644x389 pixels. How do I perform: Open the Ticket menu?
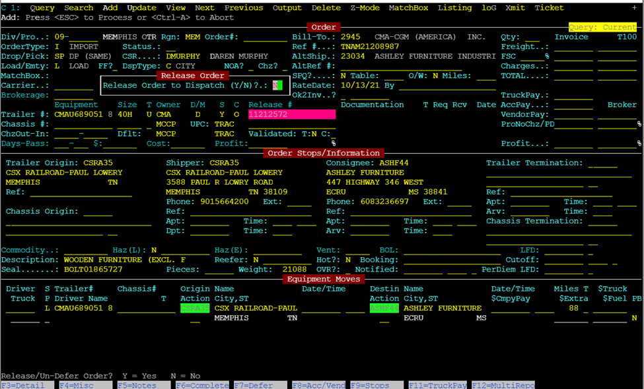[549, 8]
